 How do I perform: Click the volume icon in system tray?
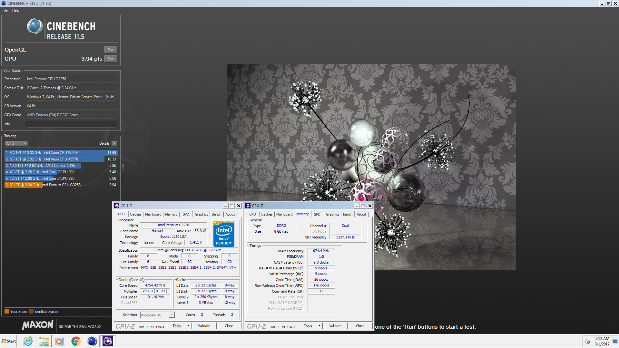(x=587, y=342)
